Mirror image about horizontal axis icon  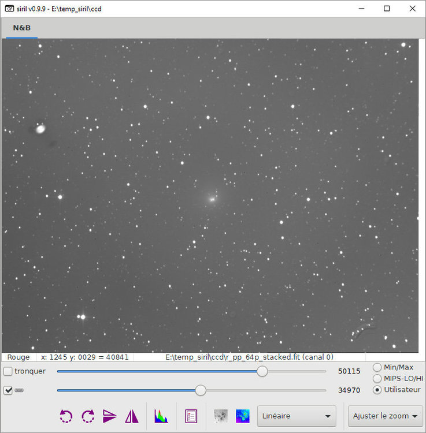point(110,416)
